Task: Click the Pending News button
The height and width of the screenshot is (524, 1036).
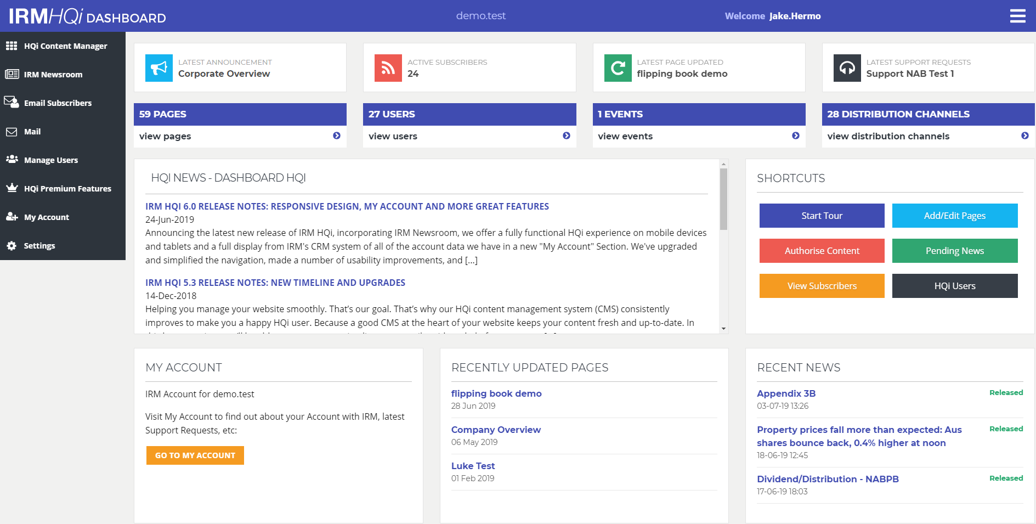Action: pyautogui.click(x=955, y=251)
